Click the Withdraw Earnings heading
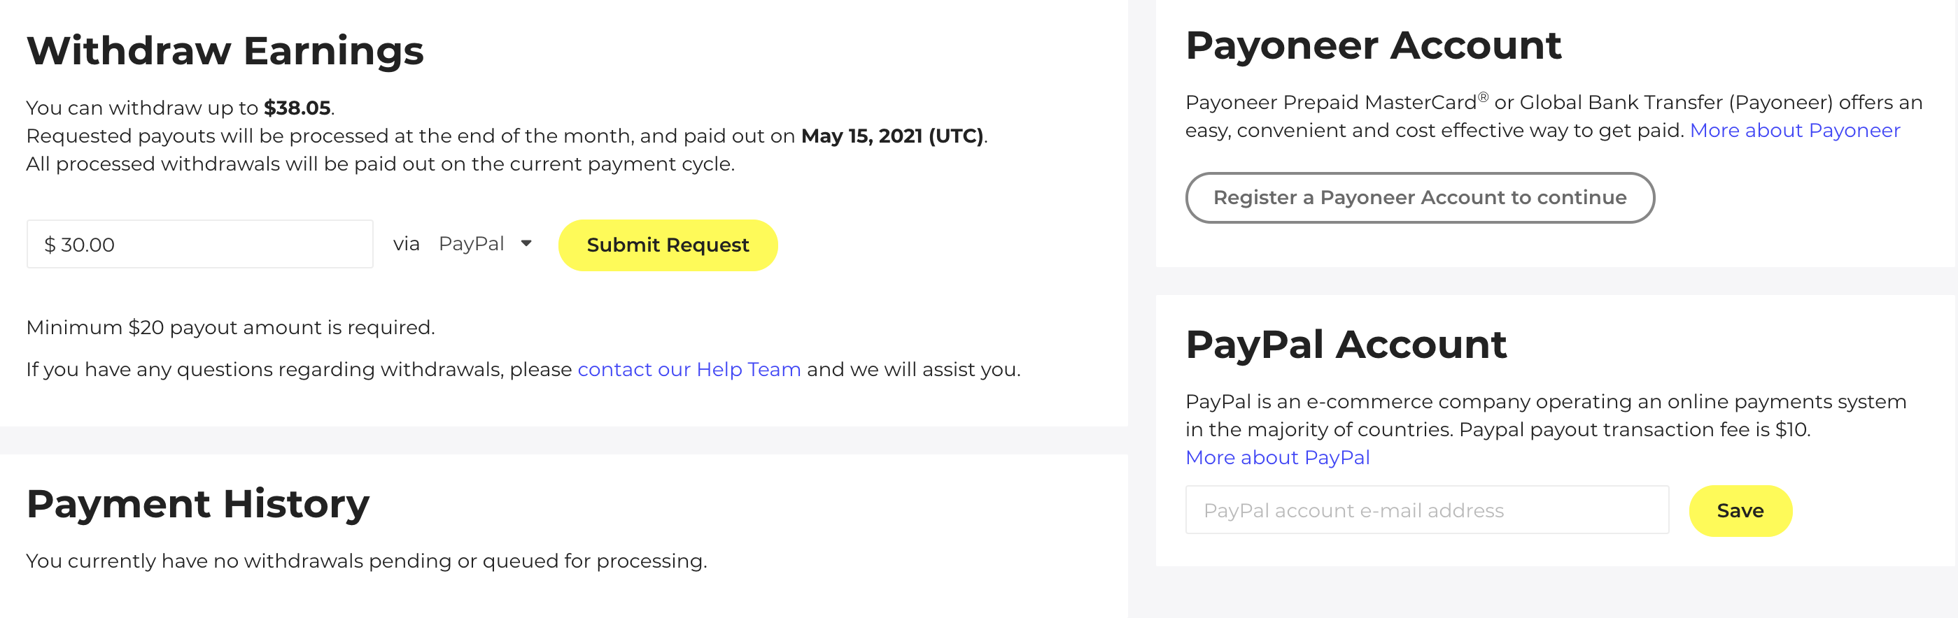Image resolution: width=1958 pixels, height=618 pixels. 225,51
